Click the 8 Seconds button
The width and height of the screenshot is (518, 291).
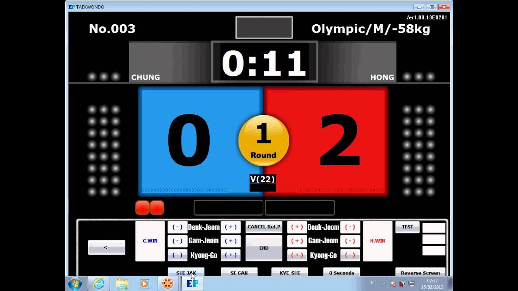[342, 272]
